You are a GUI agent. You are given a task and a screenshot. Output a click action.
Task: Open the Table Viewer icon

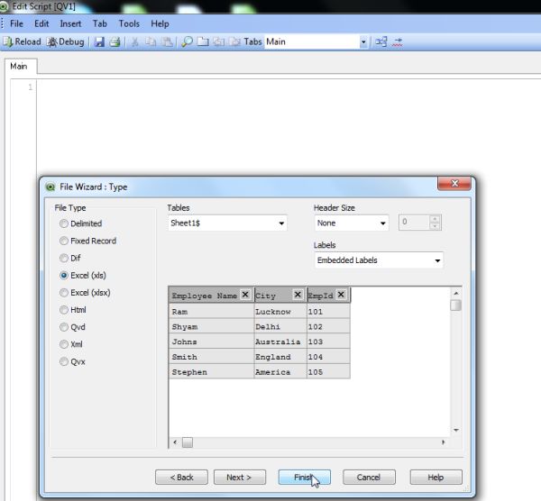coord(381,41)
